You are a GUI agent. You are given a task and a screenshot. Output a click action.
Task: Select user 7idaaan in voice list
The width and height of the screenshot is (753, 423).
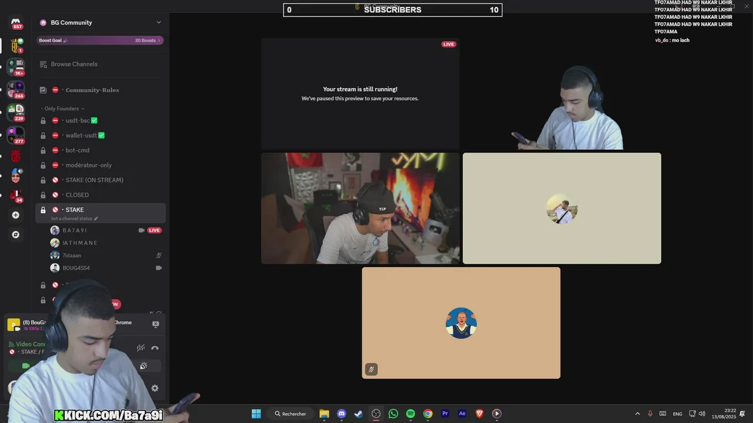(x=72, y=256)
